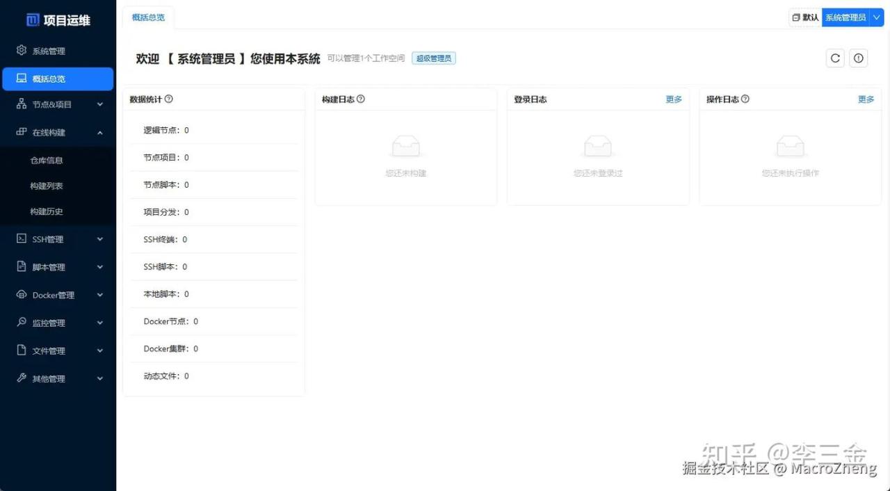Click the 系统管理员 account button
This screenshot has width=890, height=491.
[x=845, y=18]
